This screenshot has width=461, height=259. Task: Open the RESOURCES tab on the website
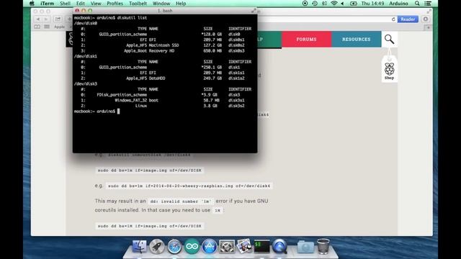coord(357,39)
